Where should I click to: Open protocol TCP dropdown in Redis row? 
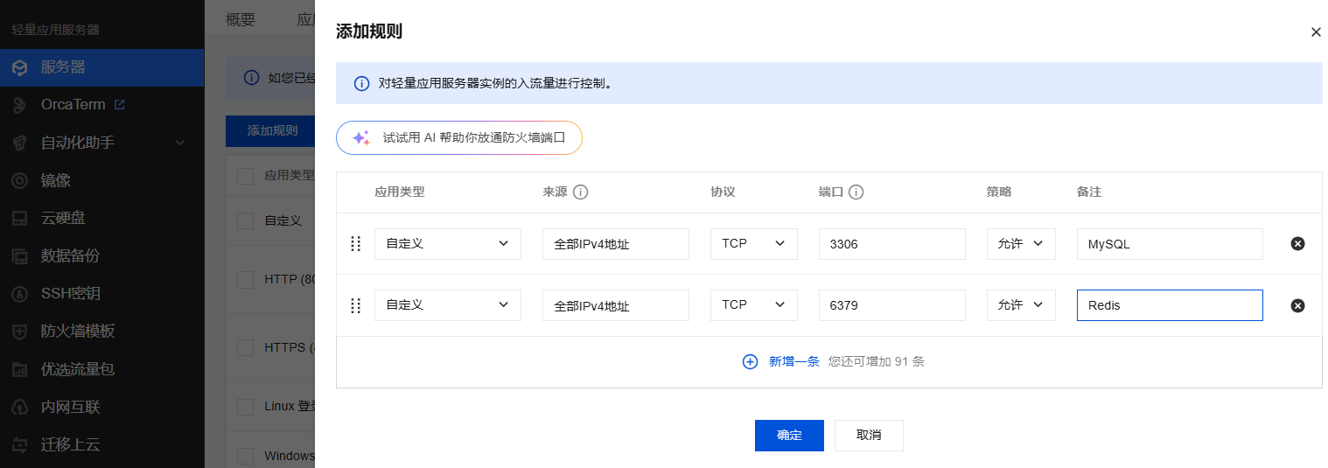(753, 305)
